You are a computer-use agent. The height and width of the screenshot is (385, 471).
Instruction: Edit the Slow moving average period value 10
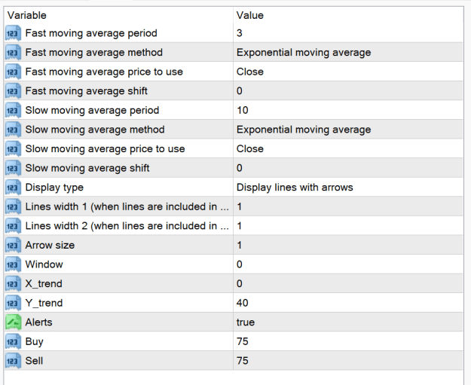click(348, 111)
